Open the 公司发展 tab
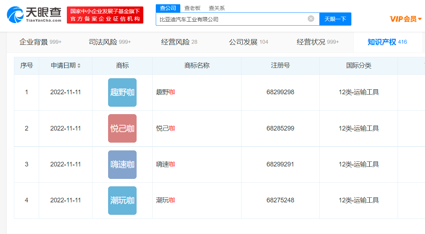The width and height of the screenshot is (425, 234). coord(248,42)
